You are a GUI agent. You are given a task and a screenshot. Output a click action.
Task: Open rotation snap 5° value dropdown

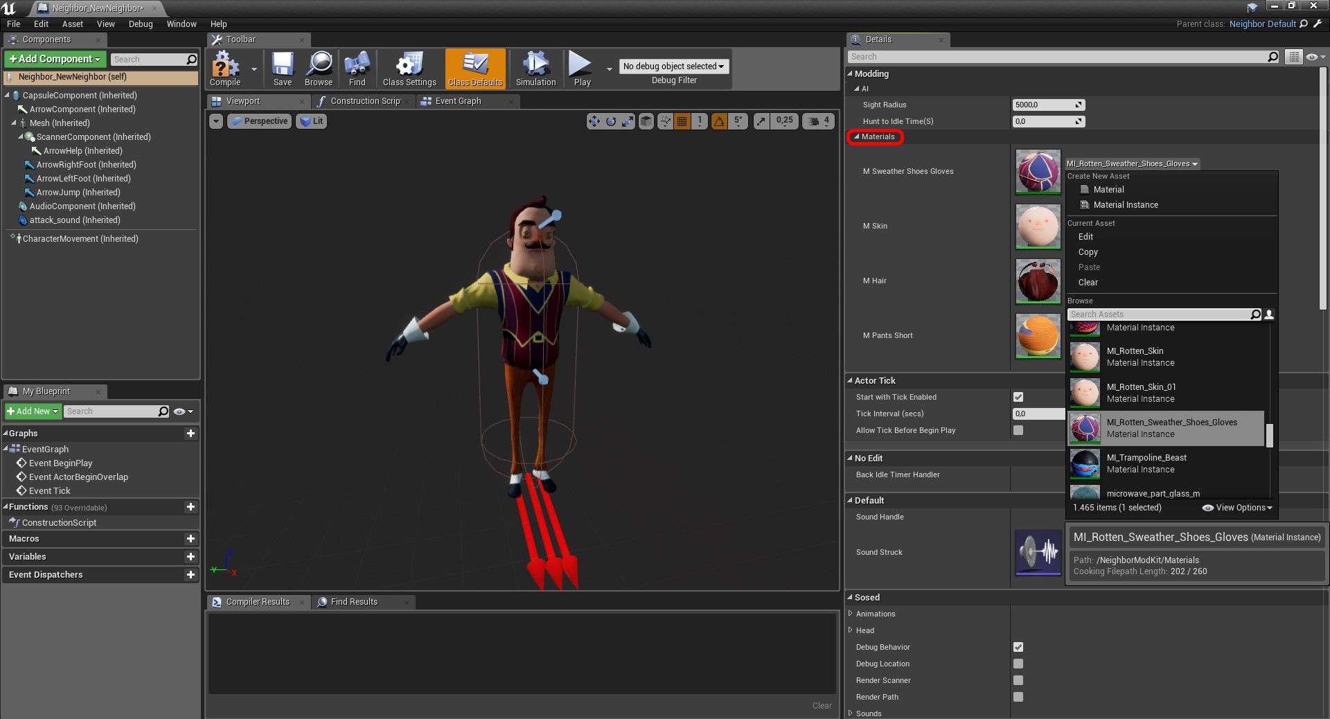[738, 121]
